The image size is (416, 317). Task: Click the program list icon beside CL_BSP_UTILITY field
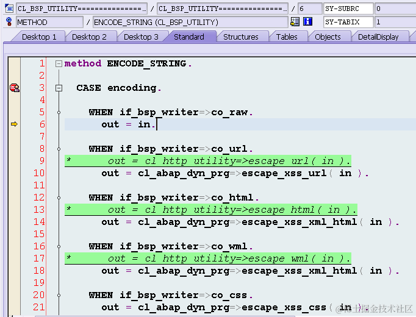click(9, 9)
